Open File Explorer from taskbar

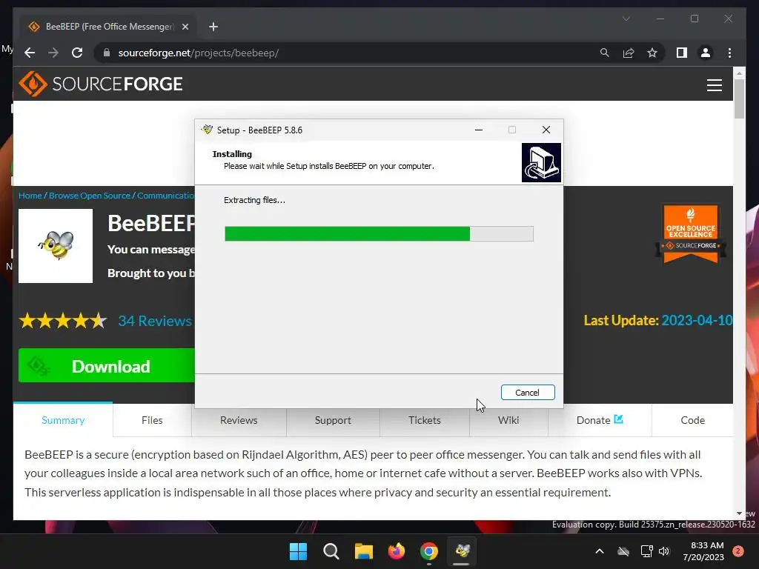[363, 551]
